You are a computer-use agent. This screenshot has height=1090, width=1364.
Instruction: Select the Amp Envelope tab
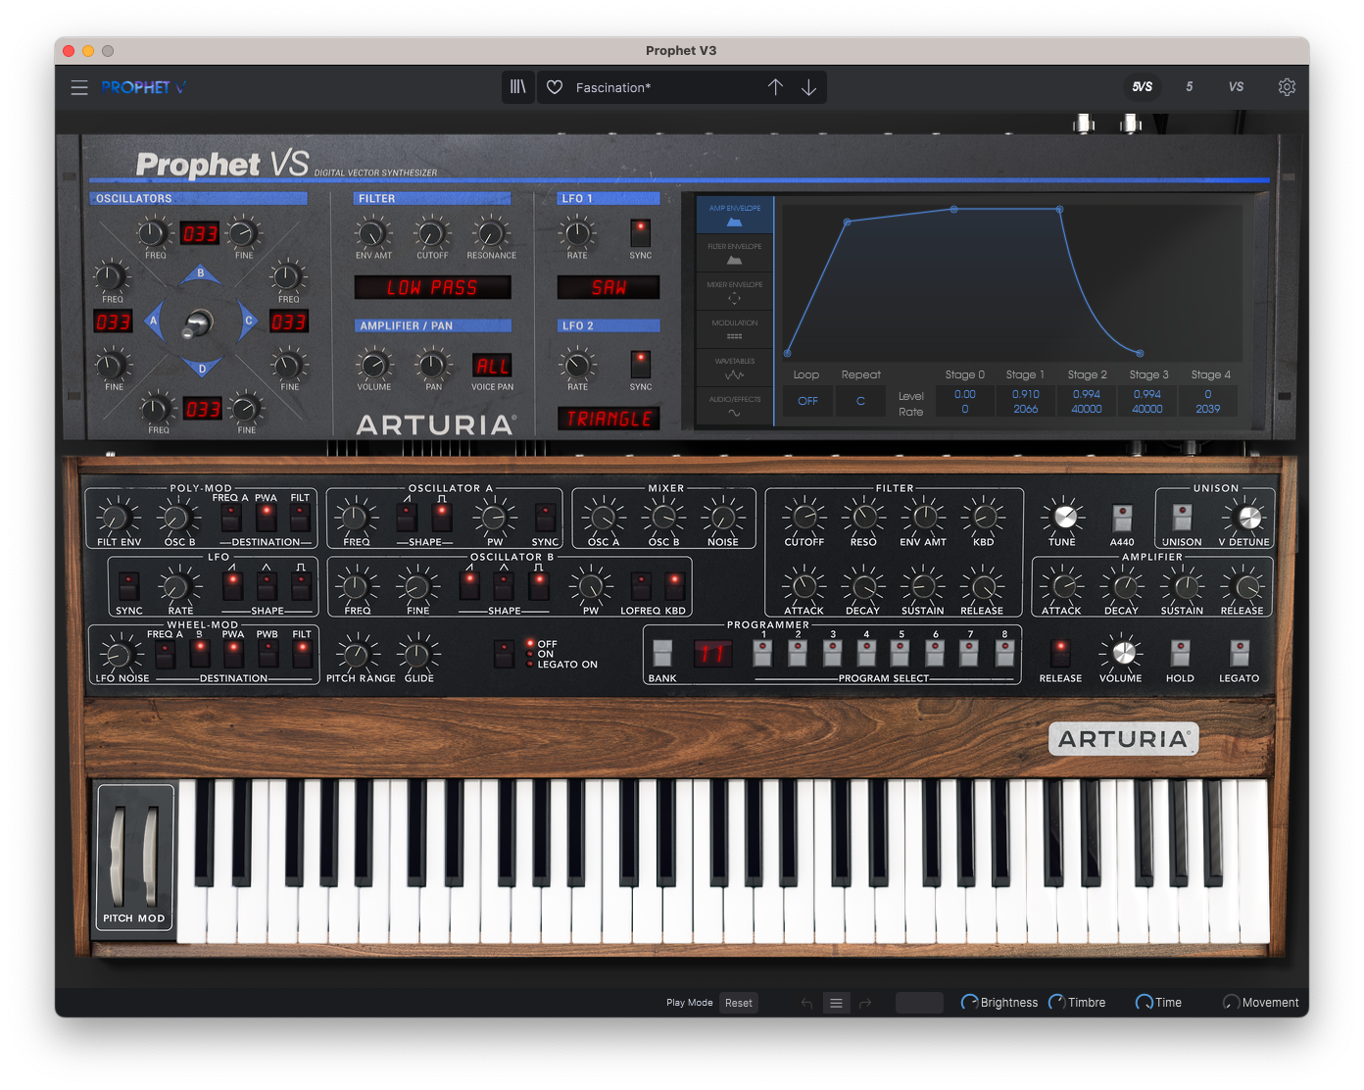tap(735, 215)
